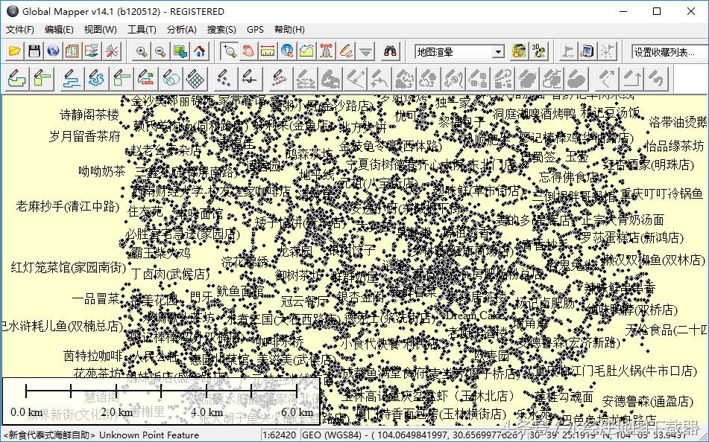Return to full view with home icon
Screen dimensions: 709x442
click(x=199, y=51)
